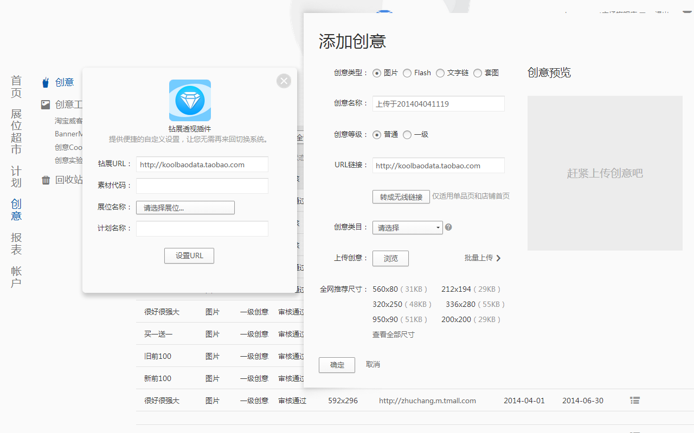Select 创意 in left navigation
The height and width of the screenshot is (433, 694).
pyautogui.click(x=16, y=210)
